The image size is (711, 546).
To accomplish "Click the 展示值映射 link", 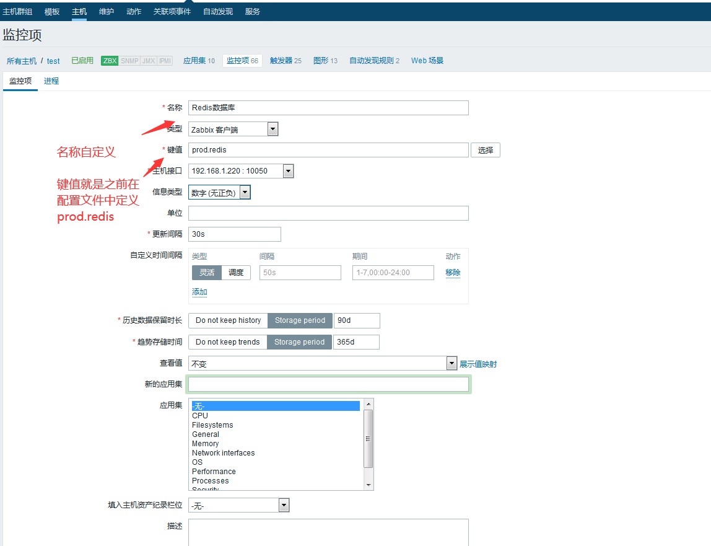I will tap(478, 364).
